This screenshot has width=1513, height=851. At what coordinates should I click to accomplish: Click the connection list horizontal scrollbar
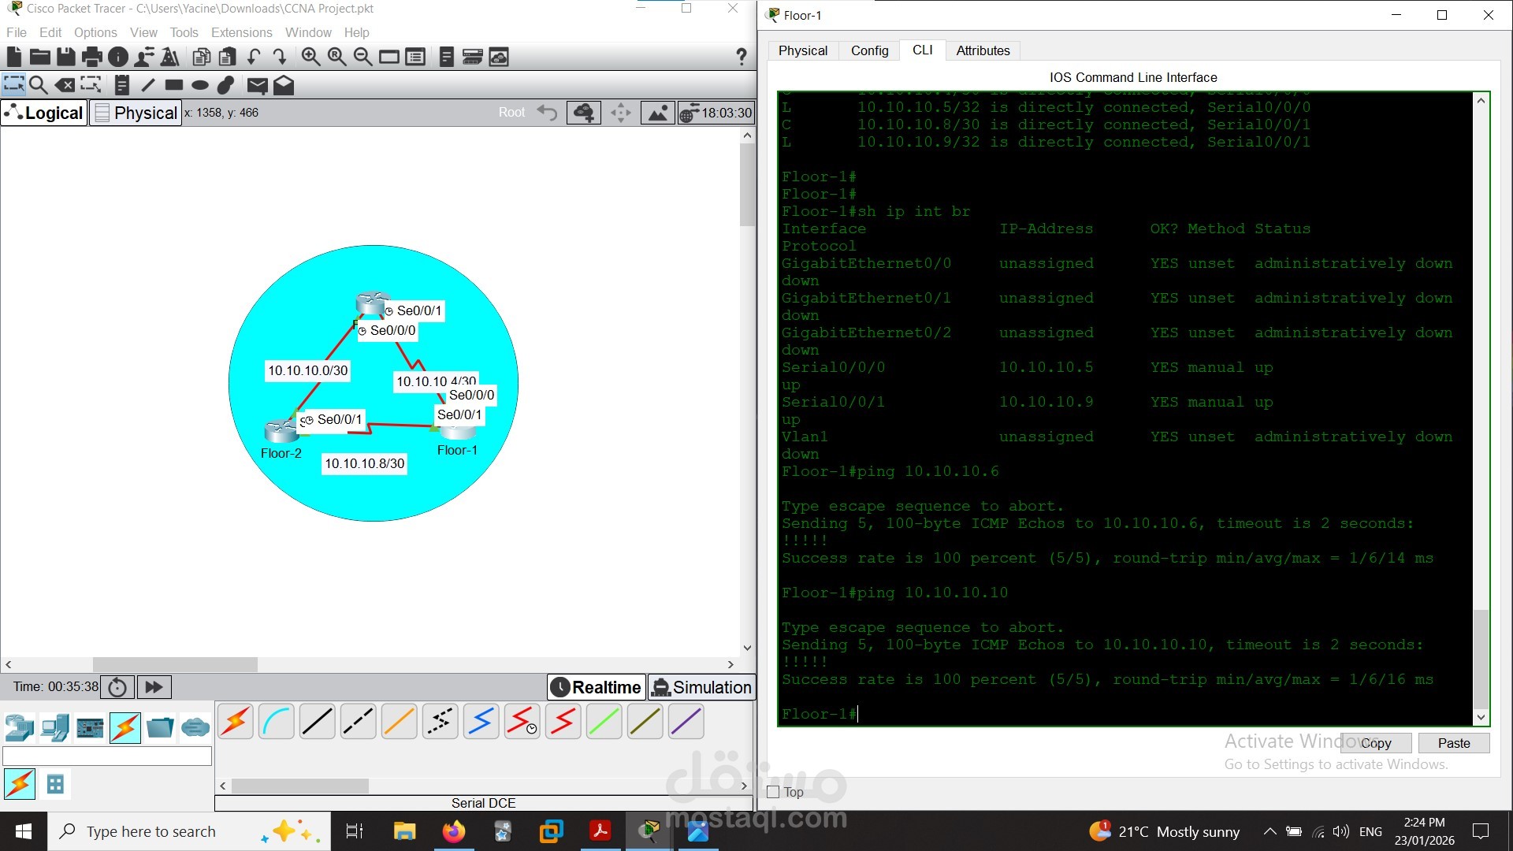click(x=299, y=786)
